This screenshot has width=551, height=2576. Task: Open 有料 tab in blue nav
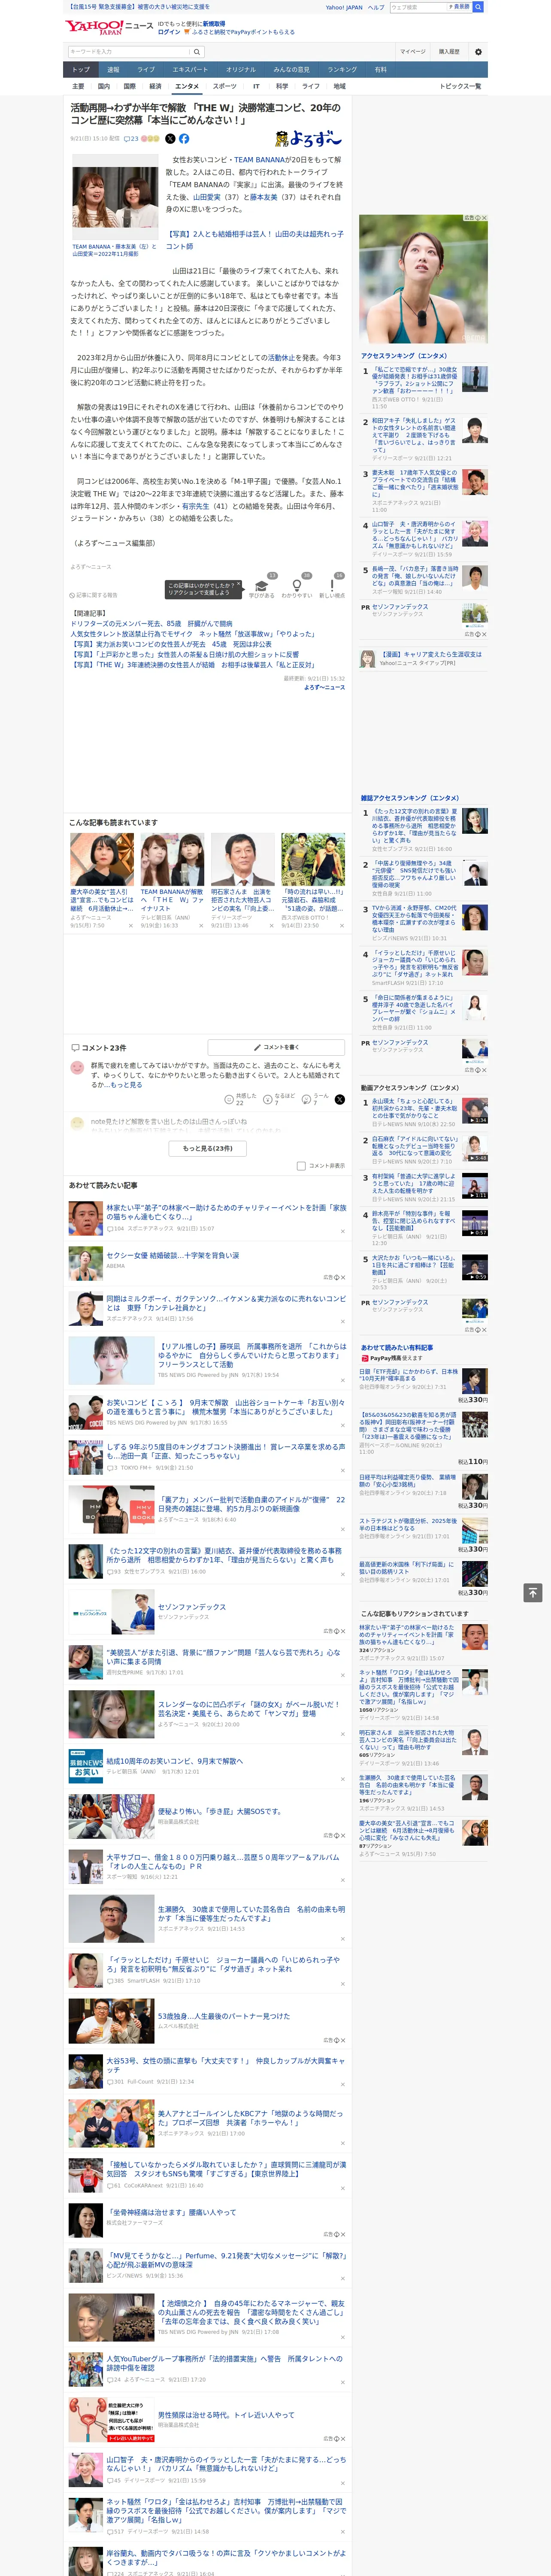(x=380, y=70)
